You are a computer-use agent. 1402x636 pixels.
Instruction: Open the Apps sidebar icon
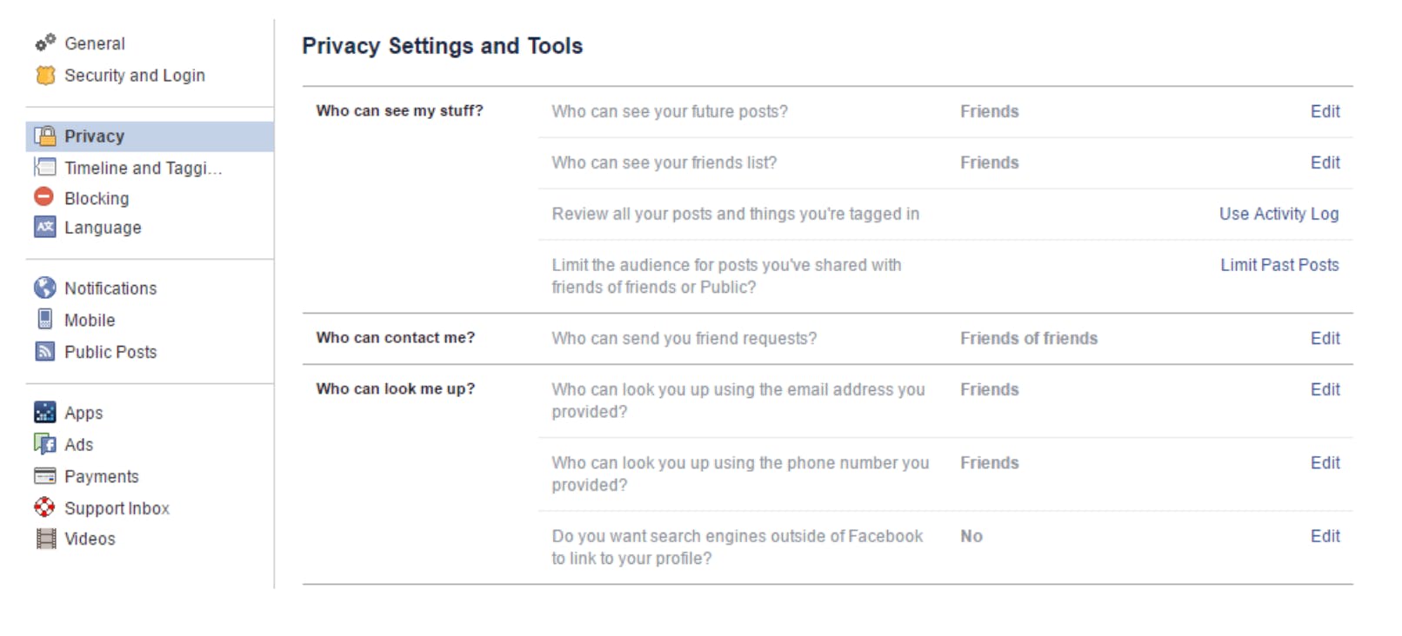(x=44, y=412)
